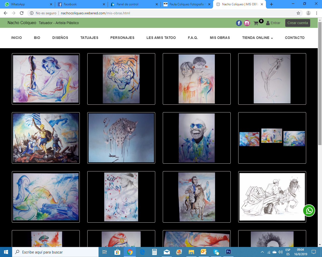Open the 'Keep ya head up' artwork
The width and height of the screenshot is (322, 257).
coord(121,197)
